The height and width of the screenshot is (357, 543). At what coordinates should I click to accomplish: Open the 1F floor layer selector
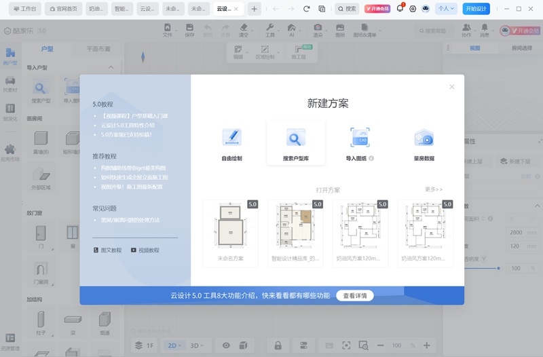point(144,345)
